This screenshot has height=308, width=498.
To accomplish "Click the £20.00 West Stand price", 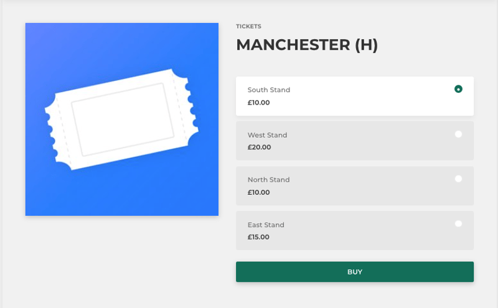I will click(x=259, y=147).
